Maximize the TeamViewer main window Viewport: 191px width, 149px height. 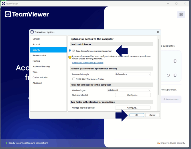[176, 3]
